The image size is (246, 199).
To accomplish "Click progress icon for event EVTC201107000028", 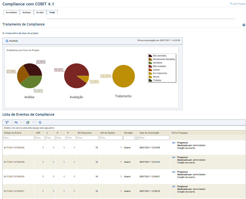I will coord(174,143).
